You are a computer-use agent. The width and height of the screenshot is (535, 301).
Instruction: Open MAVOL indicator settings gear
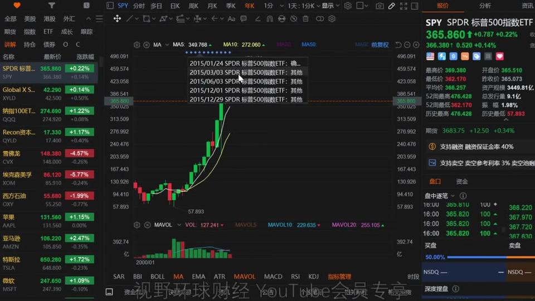click(x=137, y=225)
